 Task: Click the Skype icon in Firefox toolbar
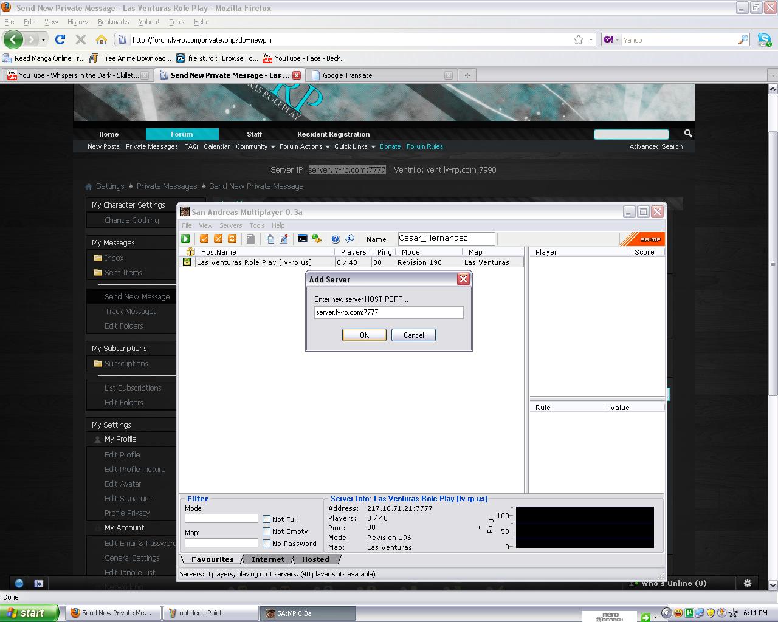pos(765,40)
